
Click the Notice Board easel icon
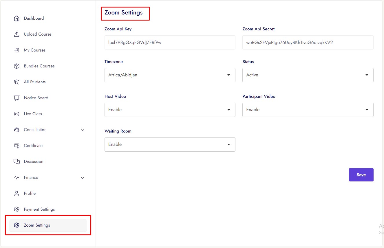17,98
